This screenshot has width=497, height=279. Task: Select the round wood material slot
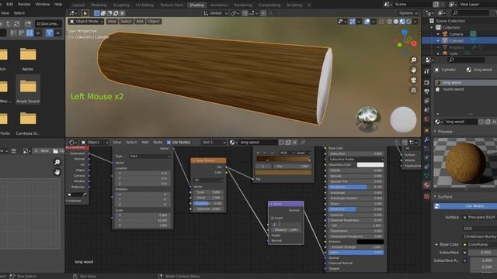[x=466, y=90]
